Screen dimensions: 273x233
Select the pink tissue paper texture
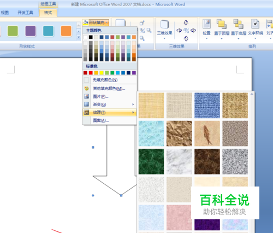point(179,218)
